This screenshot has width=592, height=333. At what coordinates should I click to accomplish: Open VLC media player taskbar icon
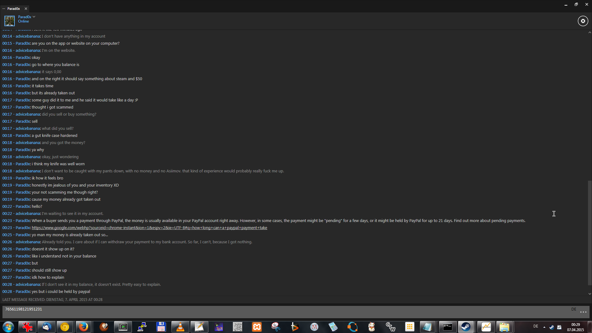180,327
